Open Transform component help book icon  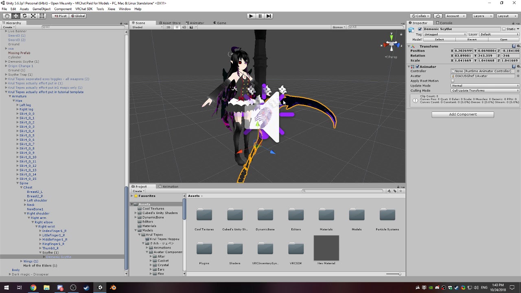coord(514,46)
